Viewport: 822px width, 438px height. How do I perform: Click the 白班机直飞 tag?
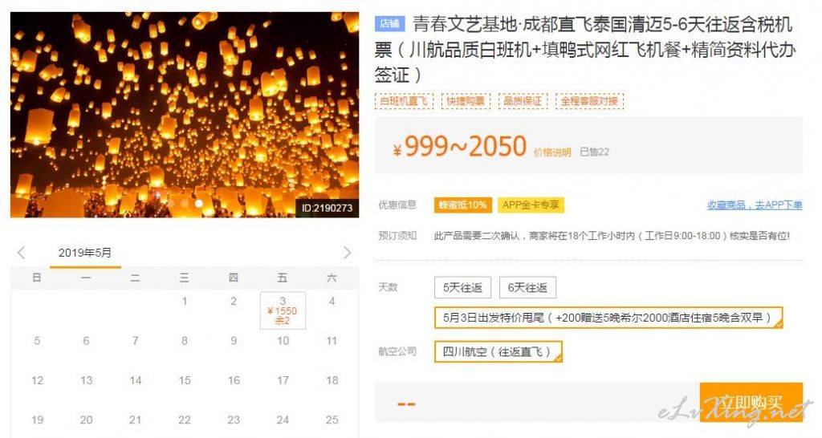click(x=404, y=100)
